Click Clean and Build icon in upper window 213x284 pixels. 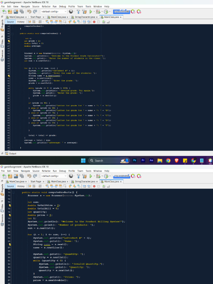point(84,12)
